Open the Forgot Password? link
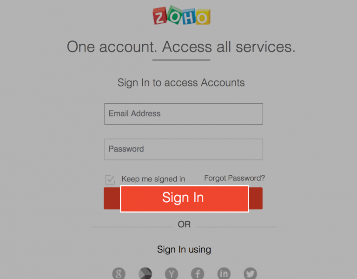 coord(234,178)
